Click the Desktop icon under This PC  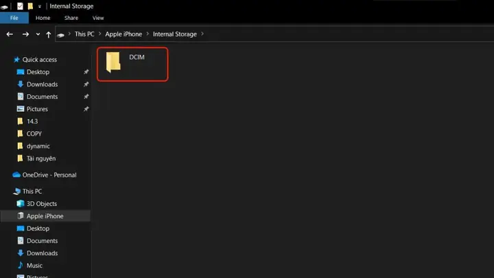pyautogui.click(x=21, y=228)
